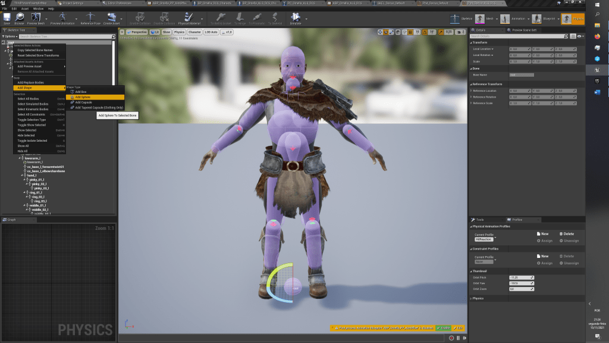This screenshot has height=343, width=609.
Task: Click the Orbit Pitch value field
Action: [521, 277]
